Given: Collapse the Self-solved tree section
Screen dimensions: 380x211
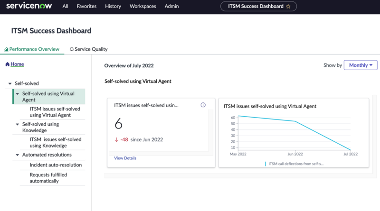Looking at the screenshot, I should click(x=10, y=83).
